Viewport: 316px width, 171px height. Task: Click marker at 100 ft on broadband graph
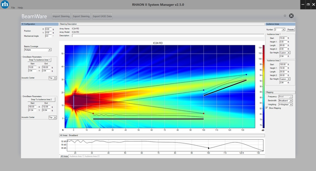[x=209, y=148]
